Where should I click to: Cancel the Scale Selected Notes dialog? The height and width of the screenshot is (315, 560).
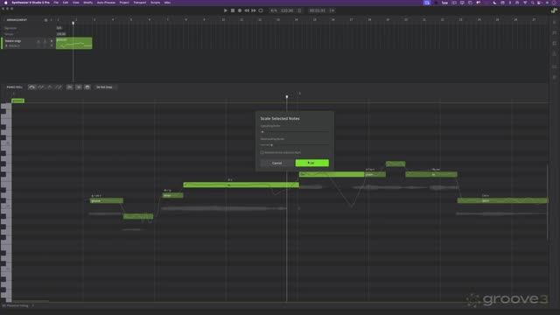click(x=276, y=163)
